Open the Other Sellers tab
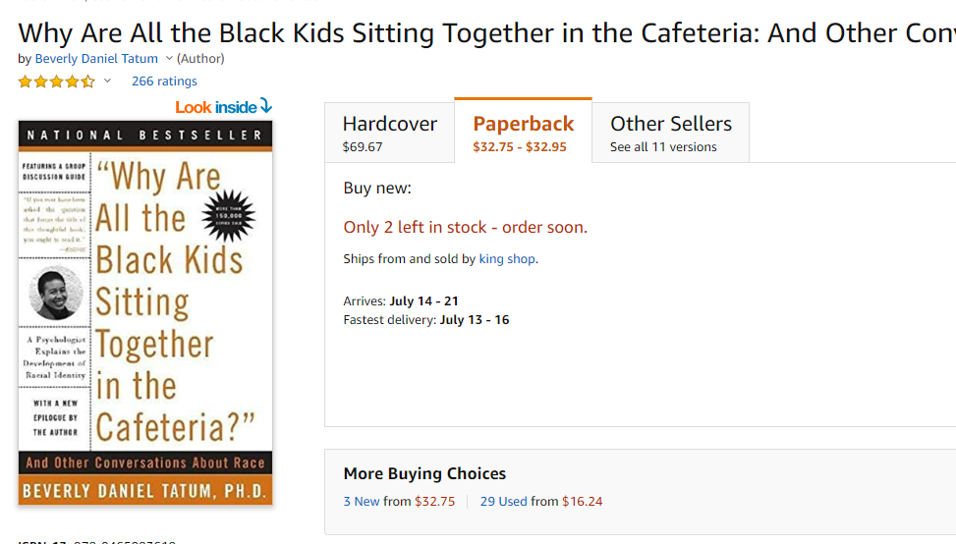 pos(671,133)
